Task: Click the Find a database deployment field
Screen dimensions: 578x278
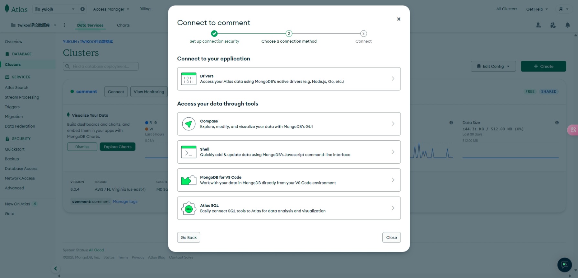Action: click(101, 66)
